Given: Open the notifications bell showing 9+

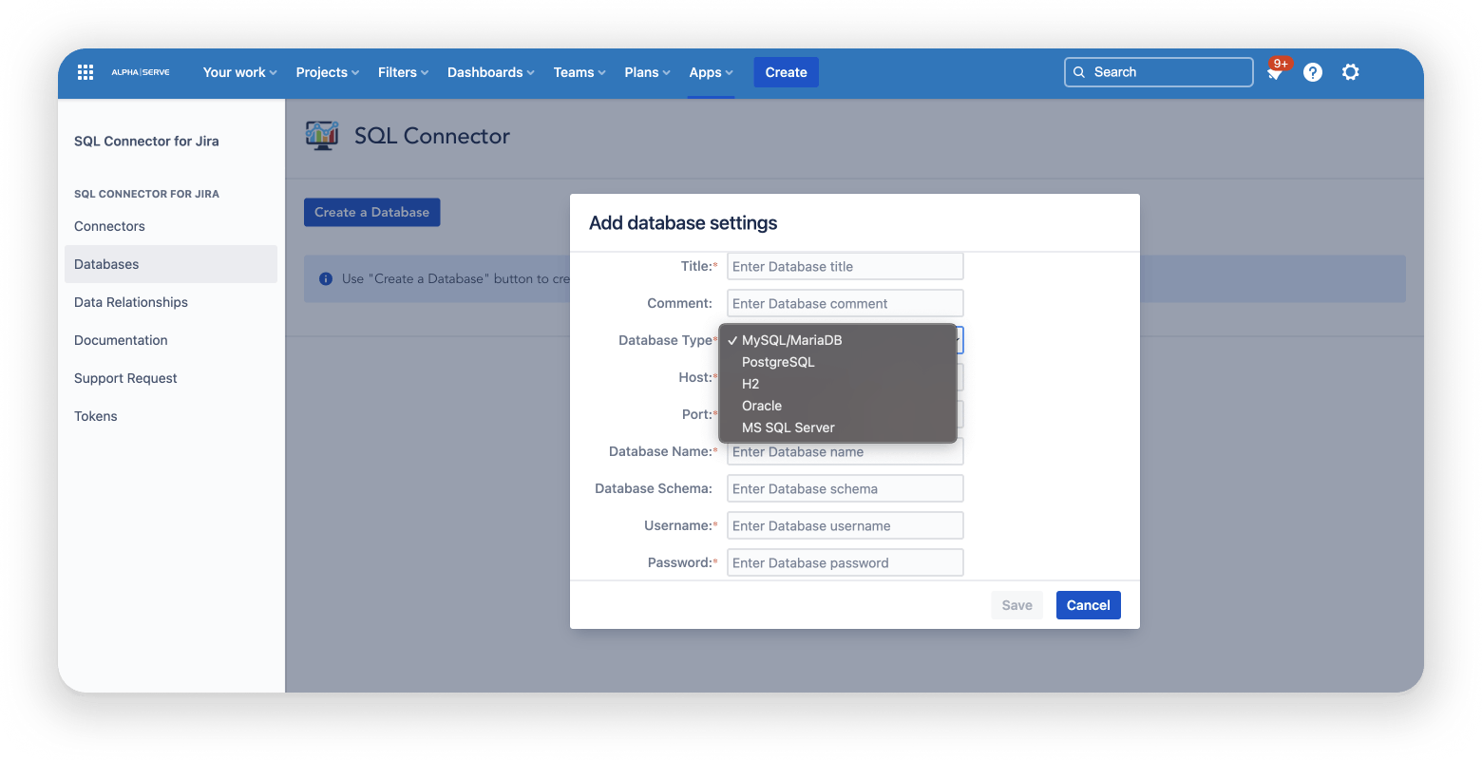Looking at the screenshot, I should 1274,71.
